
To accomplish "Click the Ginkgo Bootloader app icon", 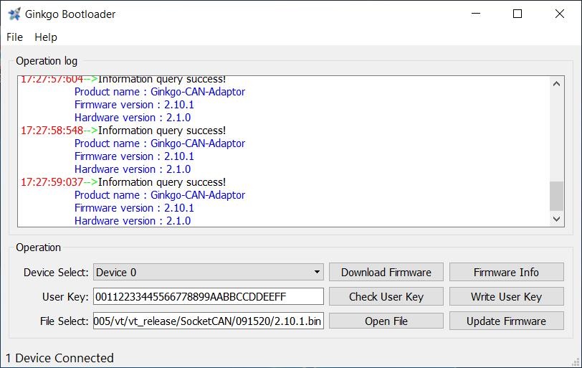I will tap(14, 14).
